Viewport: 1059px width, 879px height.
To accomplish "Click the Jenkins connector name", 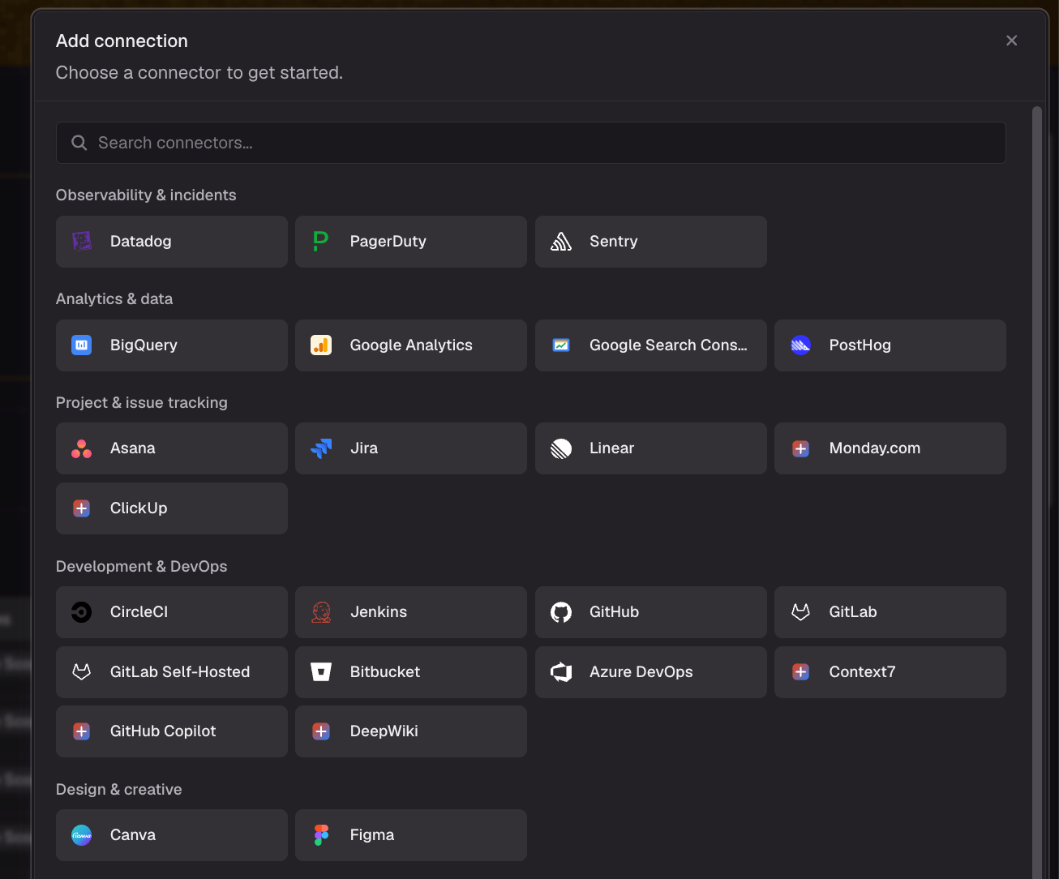I will tap(379, 612).
